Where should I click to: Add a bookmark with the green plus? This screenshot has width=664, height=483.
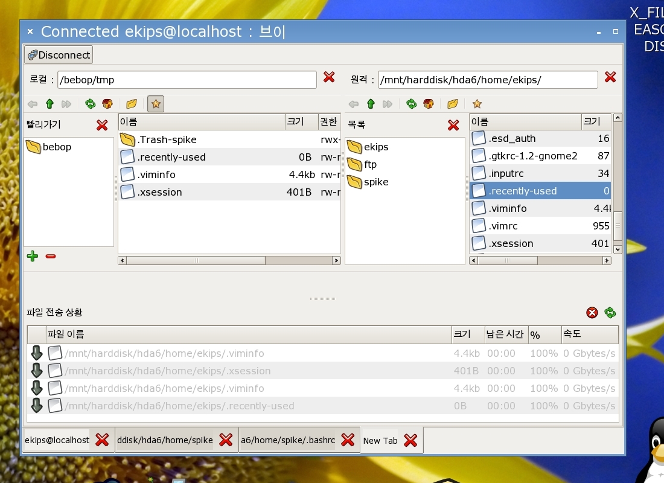33,256
